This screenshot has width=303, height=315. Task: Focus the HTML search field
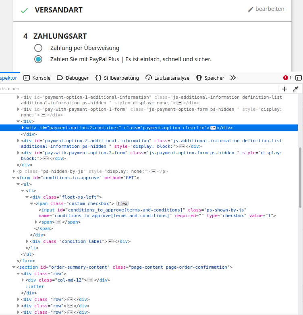[x=139, y=89]
